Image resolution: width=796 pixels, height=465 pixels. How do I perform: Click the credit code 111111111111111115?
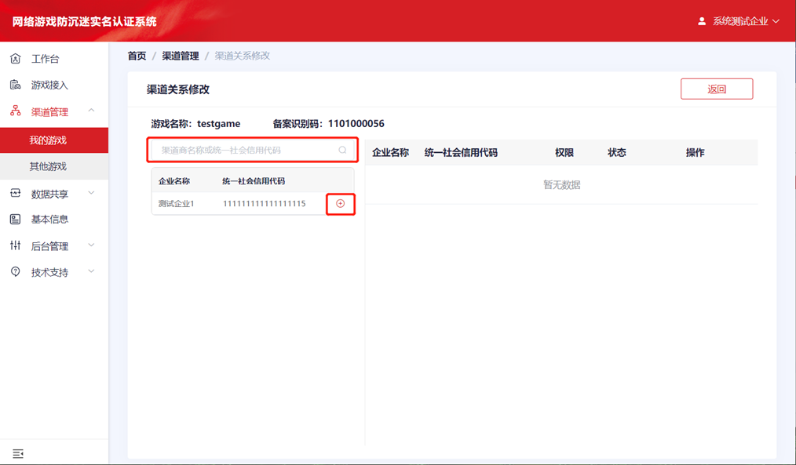264,203
